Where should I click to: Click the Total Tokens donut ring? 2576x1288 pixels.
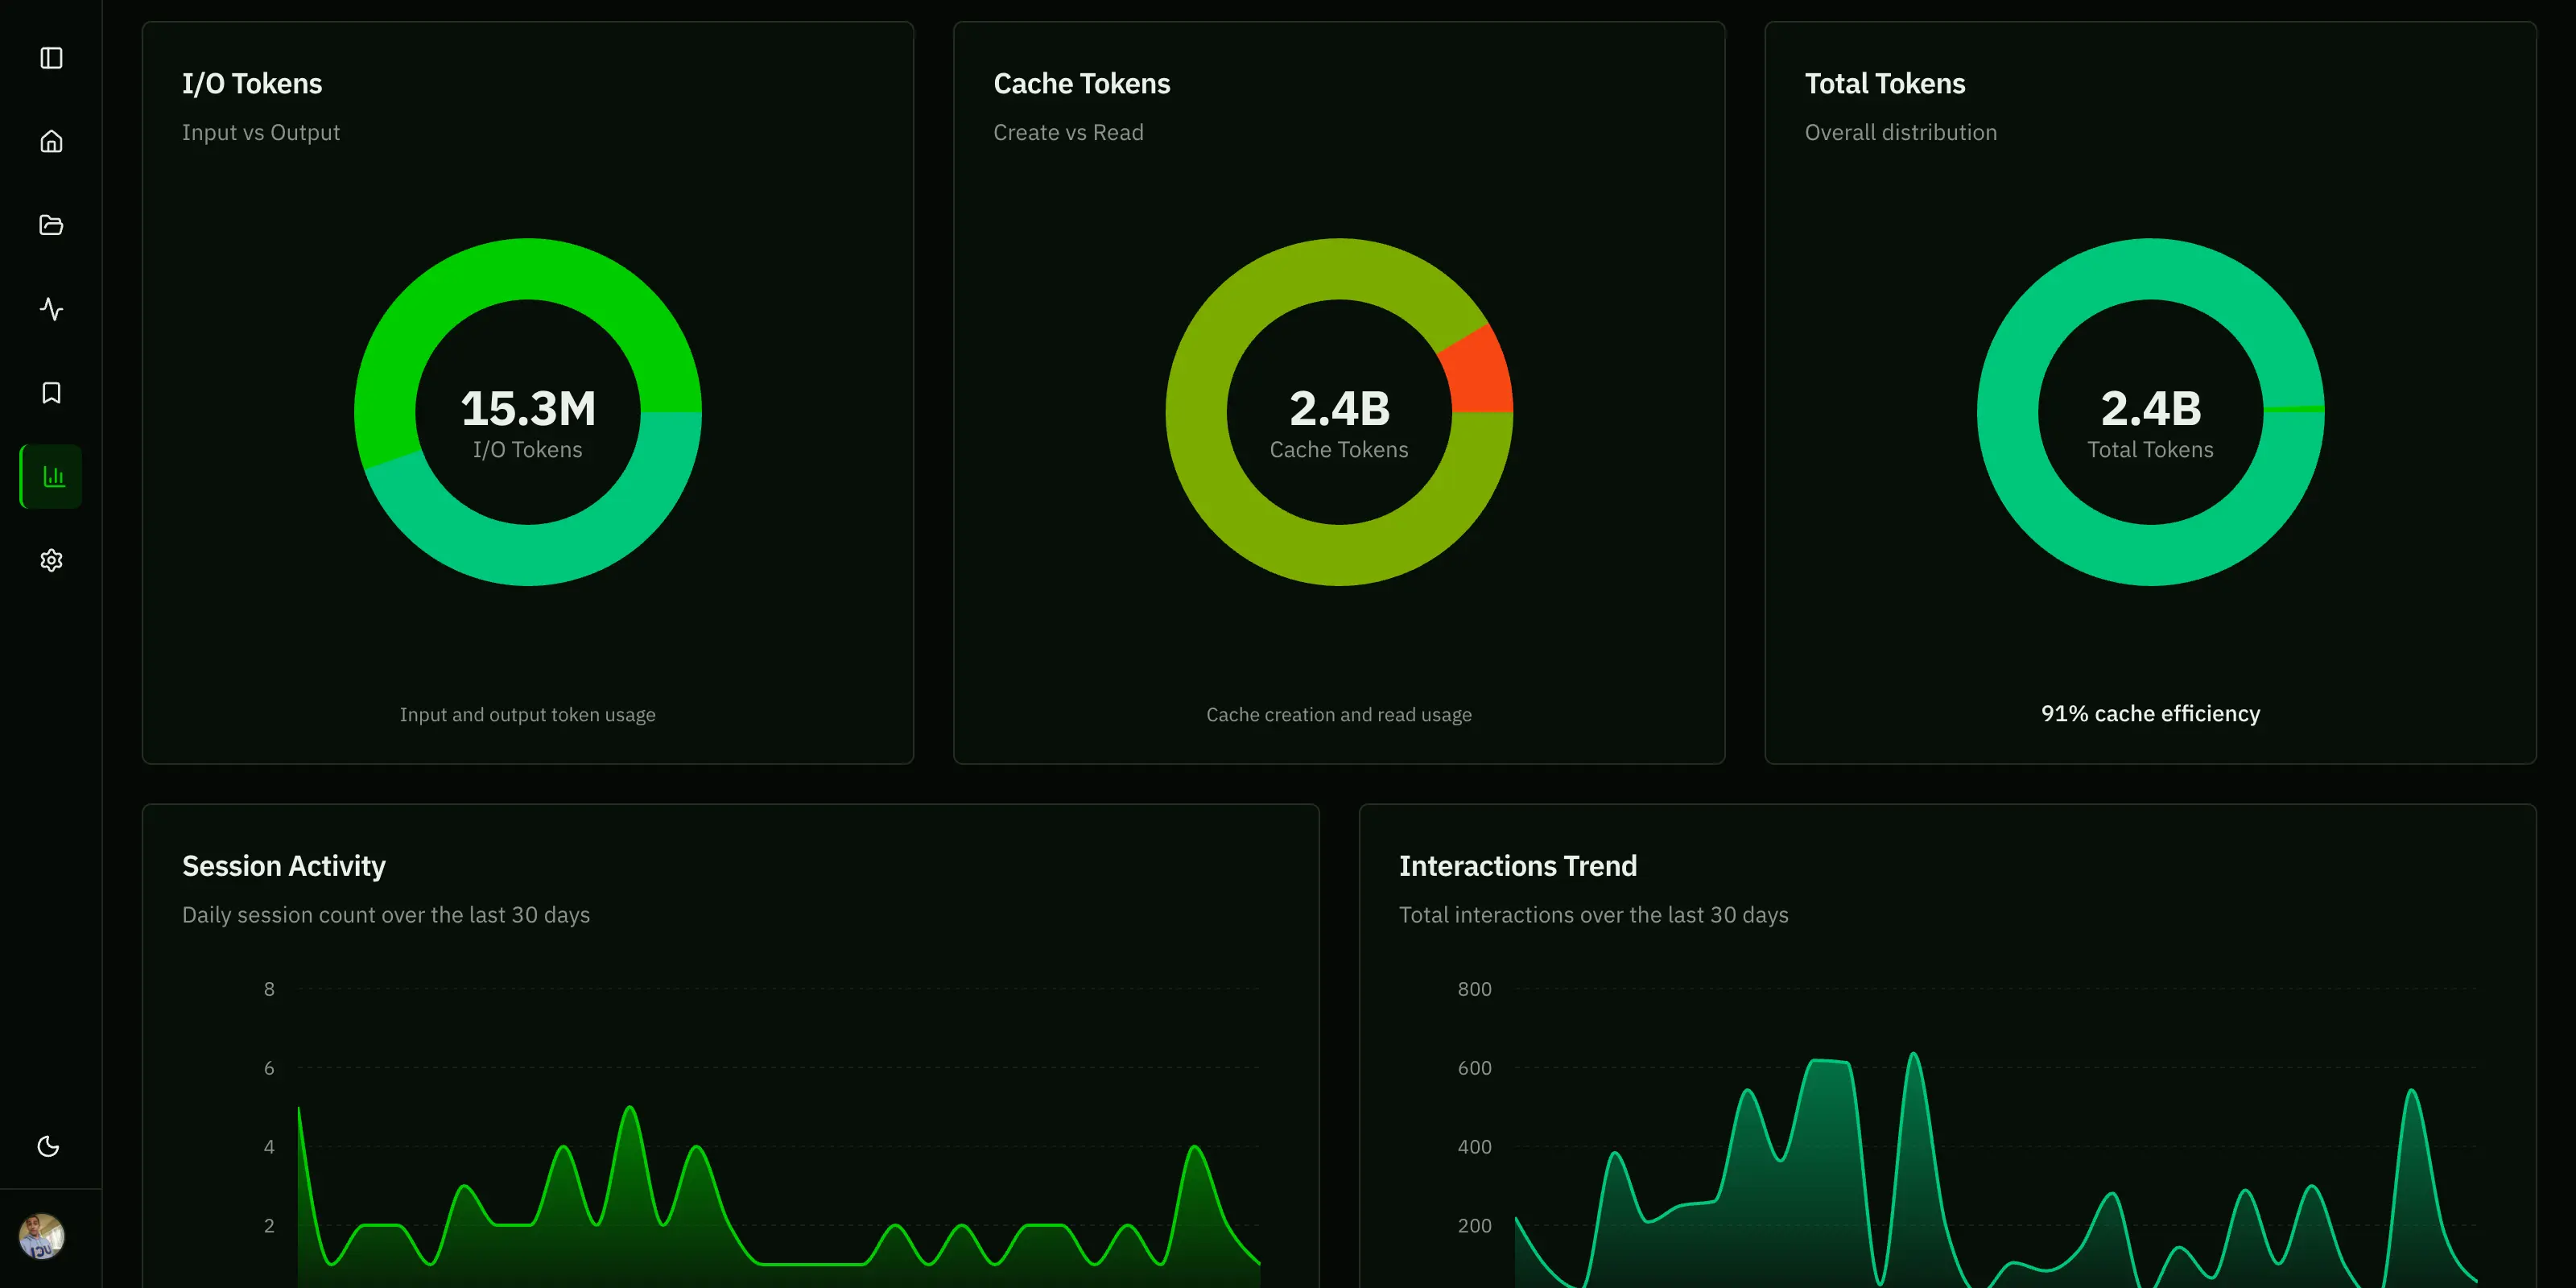point(2149,262)
